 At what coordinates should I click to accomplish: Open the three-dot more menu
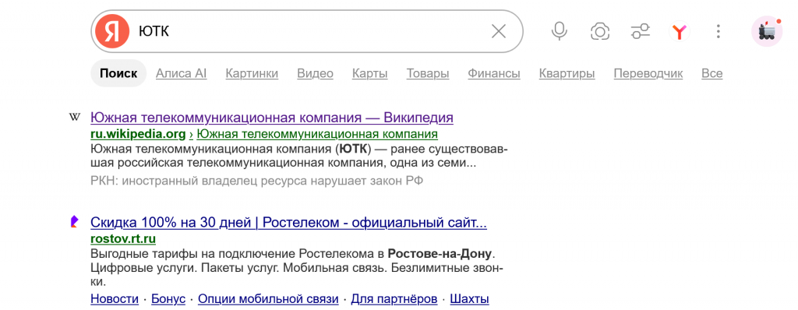[718, 32]
